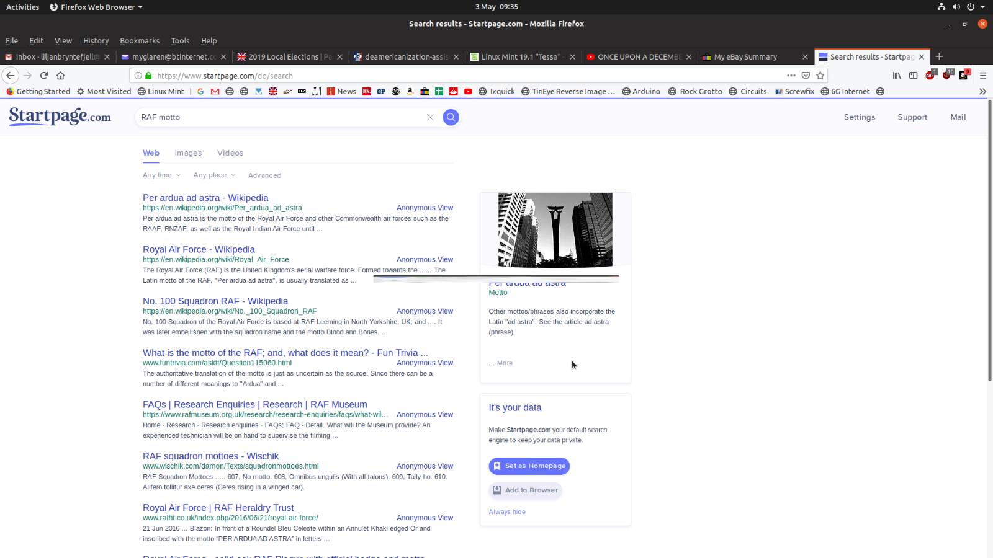The height and width of the screenshot is (558, 993).
Task: Open Advanced search options
Action: pos(264,175)
